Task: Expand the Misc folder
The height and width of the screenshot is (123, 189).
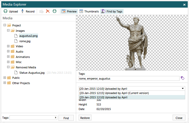Action: pyautogui.click(x=8, y=62)
